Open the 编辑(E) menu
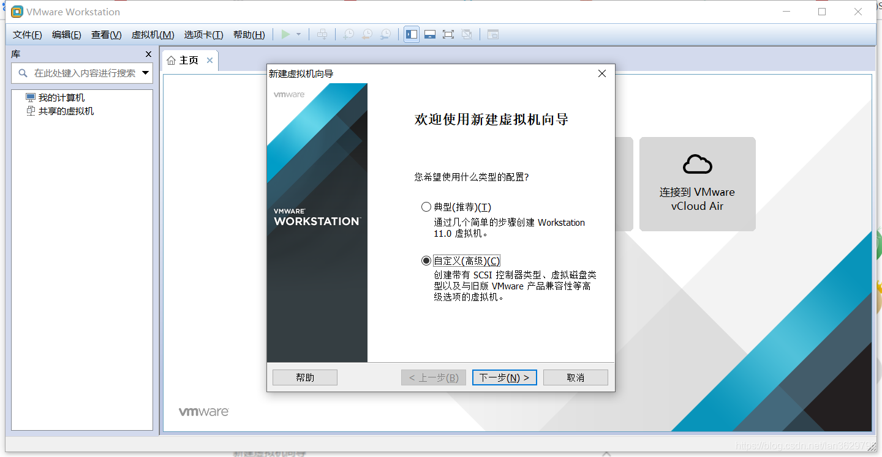The height and width of the screenshot is (457, 882). coord(67,35)
